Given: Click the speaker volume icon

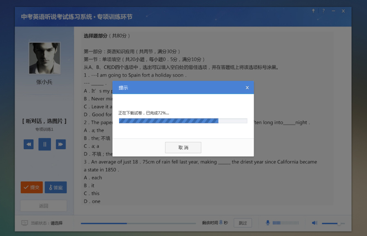Looking at the screenshot, I should click(314, 223).
